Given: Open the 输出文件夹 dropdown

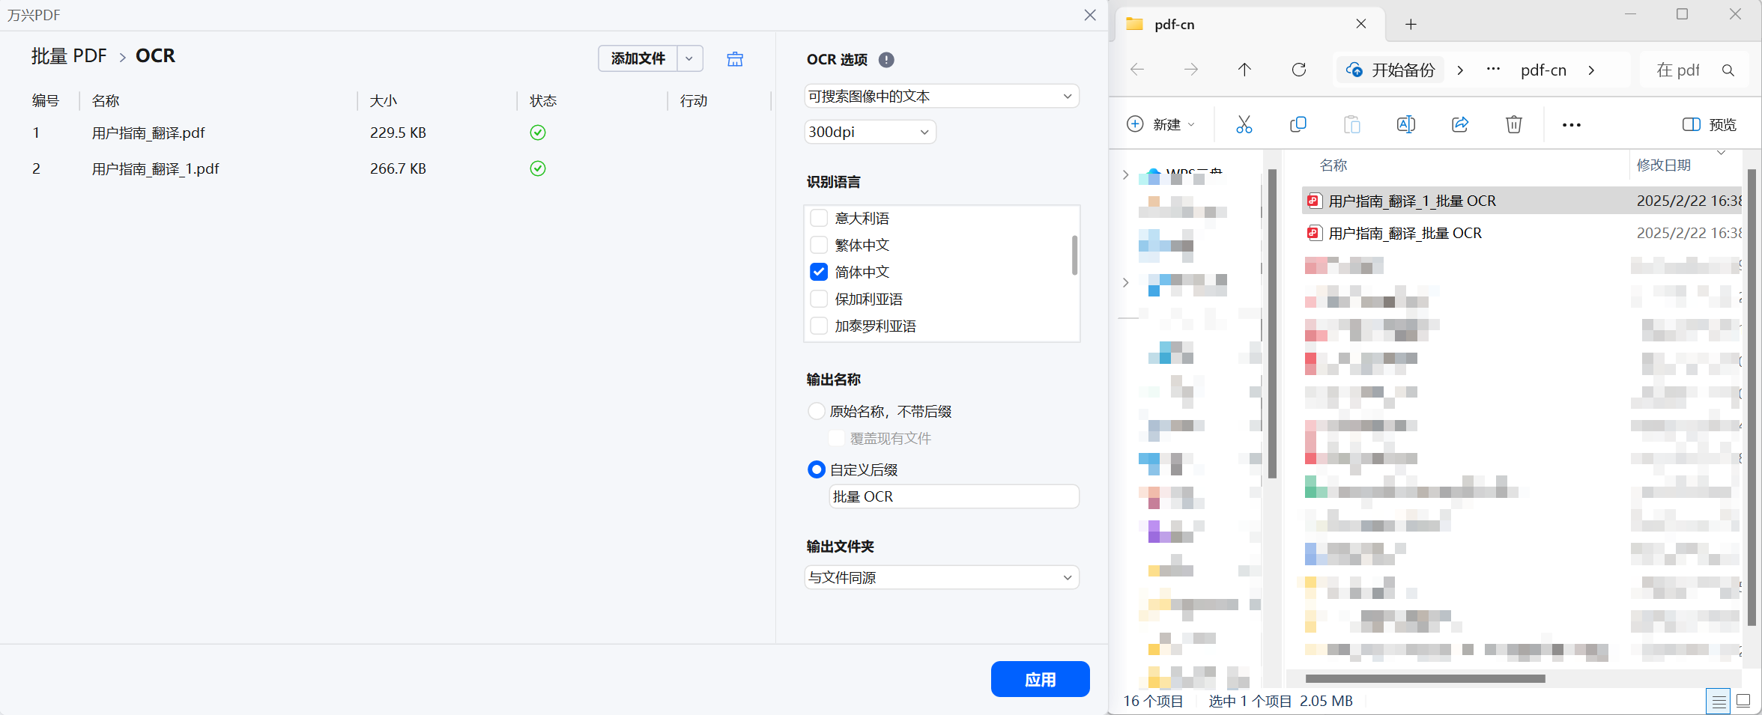Looking at the screenshot, I should pos(941,577).
